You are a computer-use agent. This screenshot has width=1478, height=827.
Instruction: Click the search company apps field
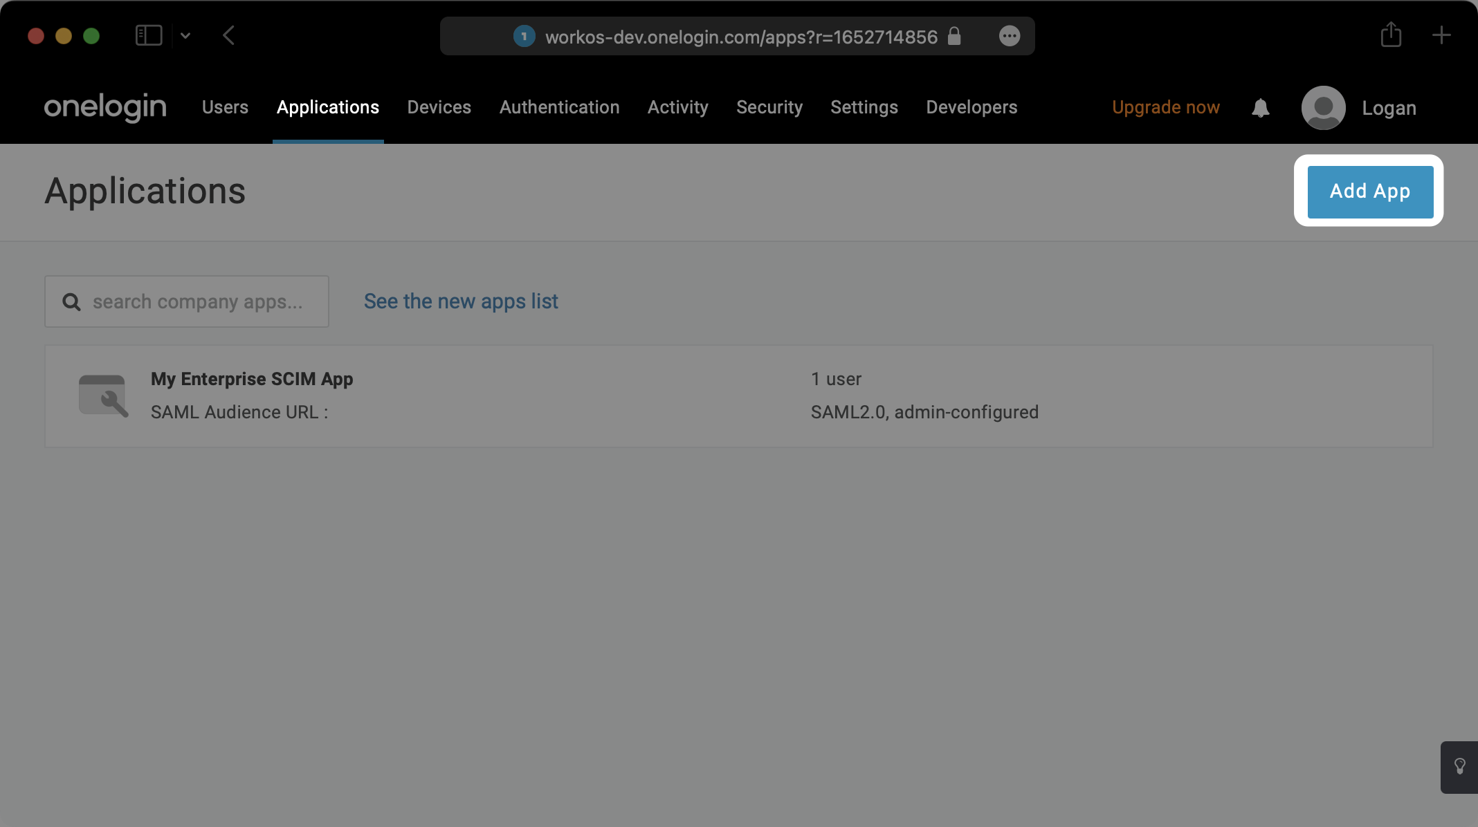[x=187, y=301]
